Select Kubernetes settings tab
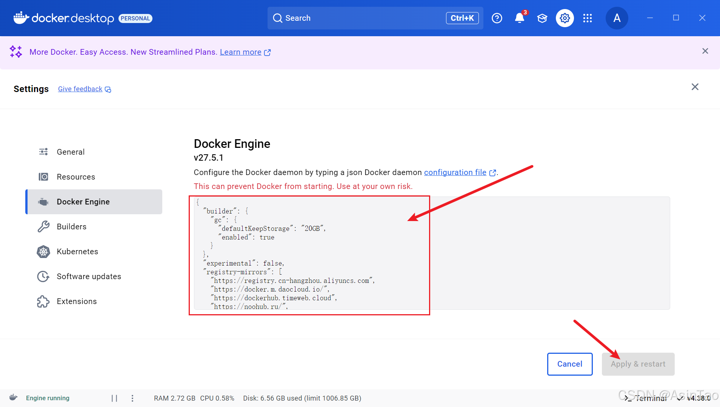The height and width of the screenshot is (407, 720). (x=94, y=252)
